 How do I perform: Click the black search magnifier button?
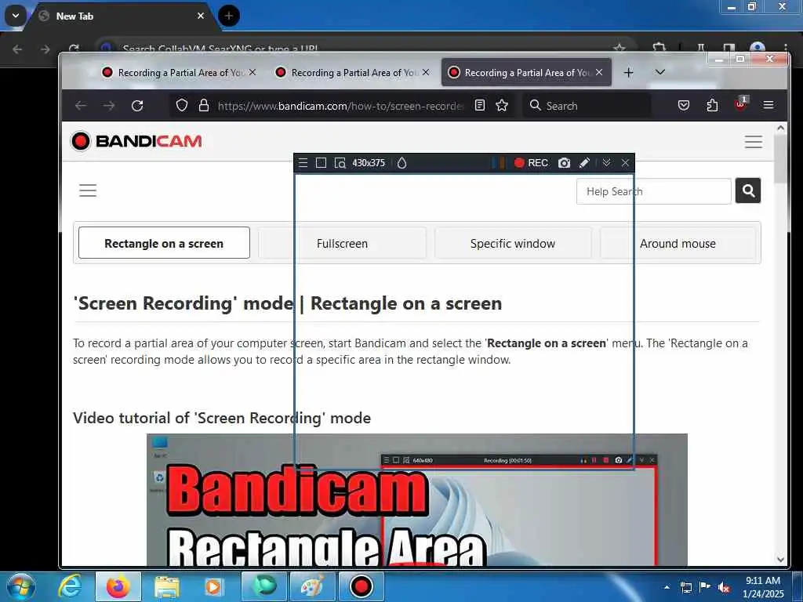pos(748,190)
